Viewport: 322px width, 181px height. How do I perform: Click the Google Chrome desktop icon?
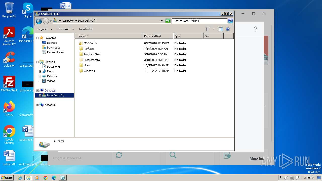(x=9, y=135)
